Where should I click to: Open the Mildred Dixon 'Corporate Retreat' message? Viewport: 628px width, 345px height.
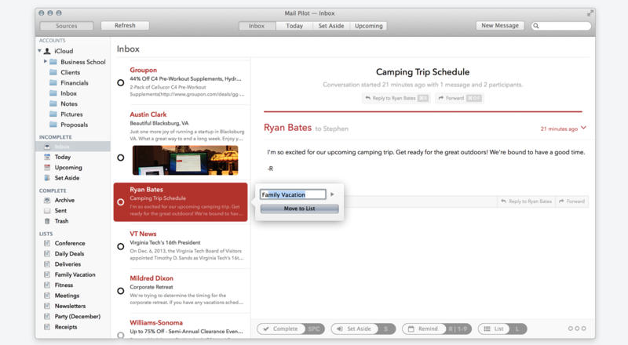[x=182, y=291]
